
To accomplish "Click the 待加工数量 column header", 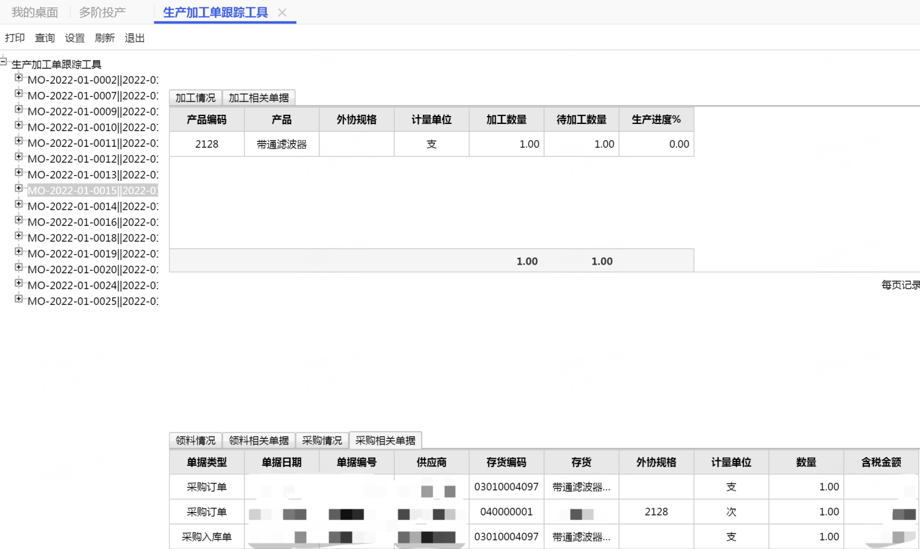I will (582, 120).
